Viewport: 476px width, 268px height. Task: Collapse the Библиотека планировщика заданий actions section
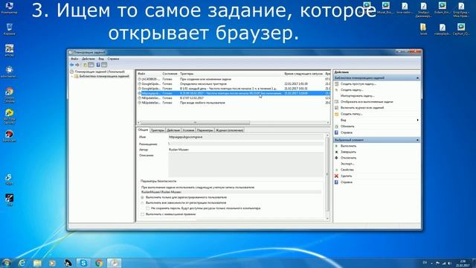417,78
